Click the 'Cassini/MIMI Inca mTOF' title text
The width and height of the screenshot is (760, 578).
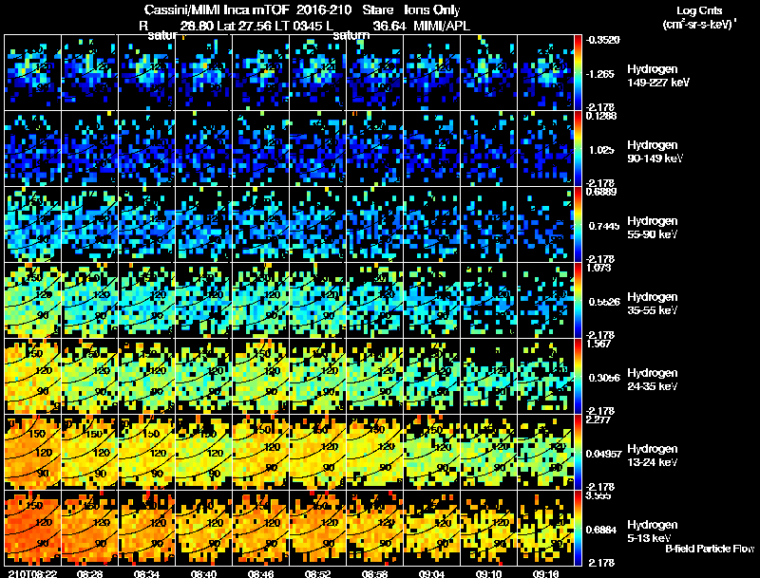pyautogui.click(x=217, y=10)
